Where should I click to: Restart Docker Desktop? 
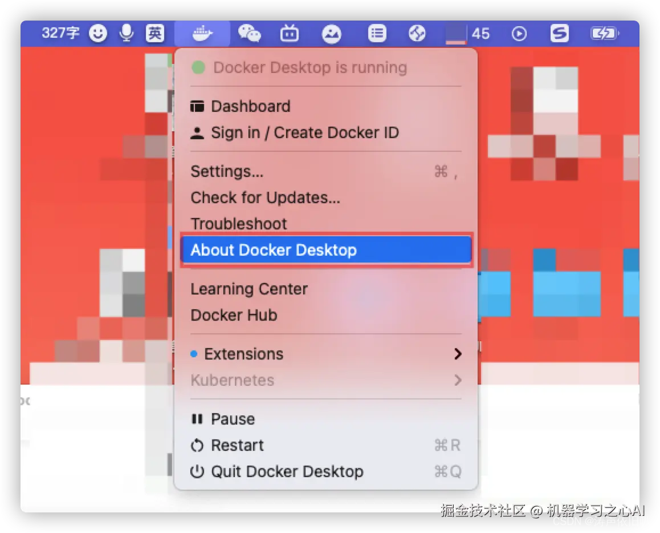coord(326,445)
